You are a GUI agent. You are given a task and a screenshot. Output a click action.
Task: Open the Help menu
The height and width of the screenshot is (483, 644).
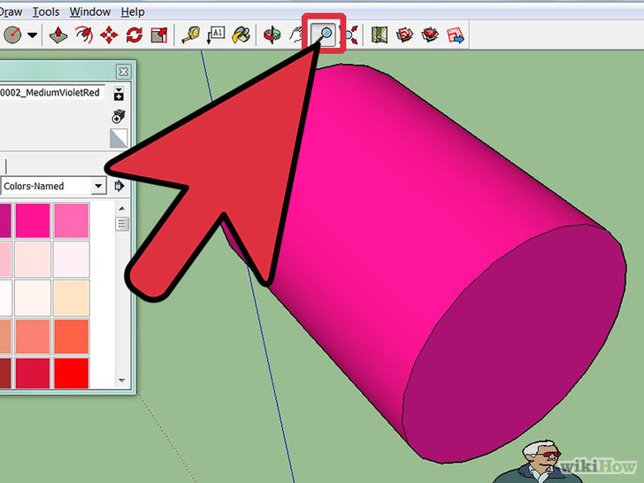[133, 11]
